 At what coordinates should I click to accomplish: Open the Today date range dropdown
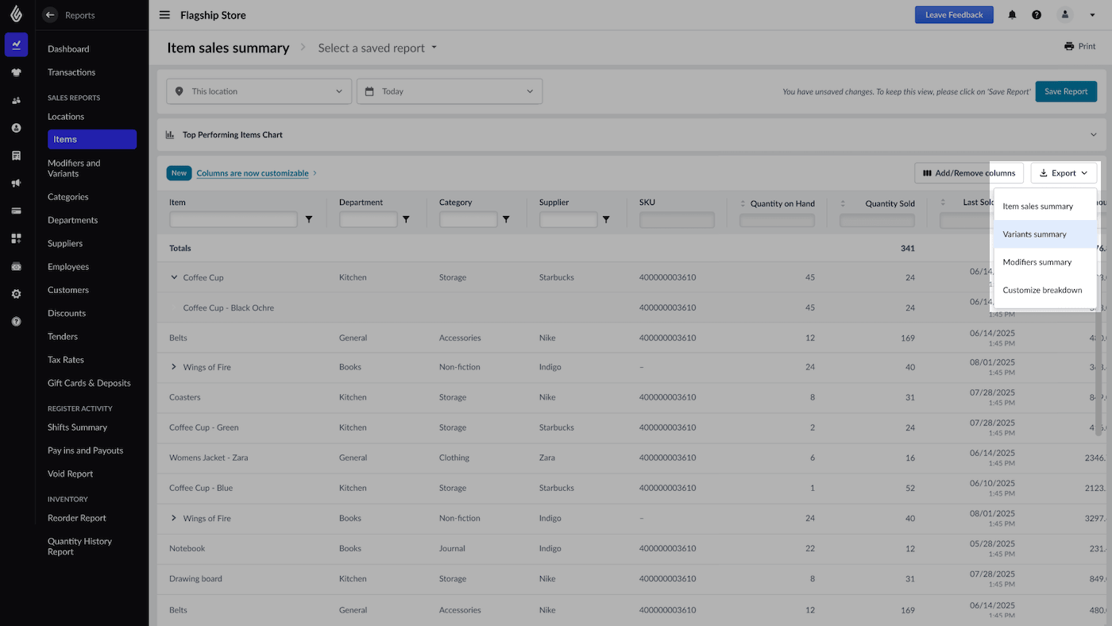point(450,91)
